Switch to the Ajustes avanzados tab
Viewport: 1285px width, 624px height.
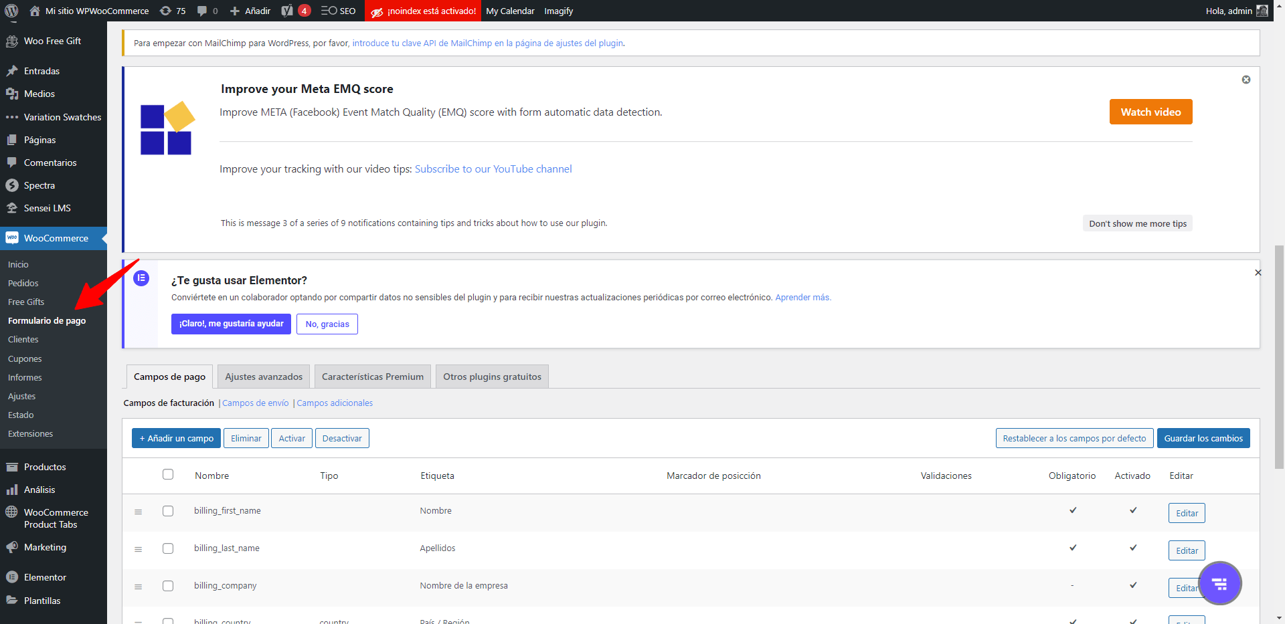pos(264,377)
